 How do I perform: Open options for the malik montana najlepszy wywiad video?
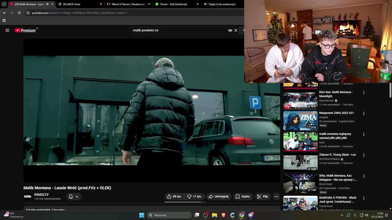click(364, 134)
